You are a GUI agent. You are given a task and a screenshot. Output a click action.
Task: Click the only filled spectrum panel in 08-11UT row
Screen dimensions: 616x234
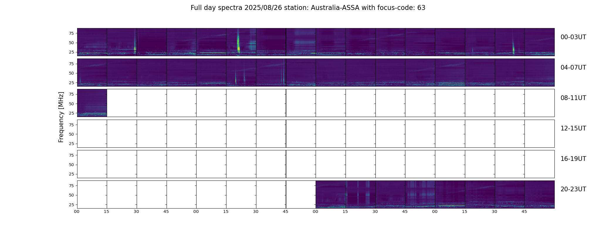coord(92,103)
